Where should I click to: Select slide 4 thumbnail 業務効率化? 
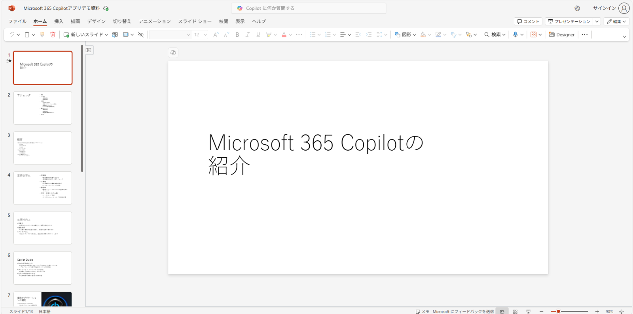(x=43, y=188)
